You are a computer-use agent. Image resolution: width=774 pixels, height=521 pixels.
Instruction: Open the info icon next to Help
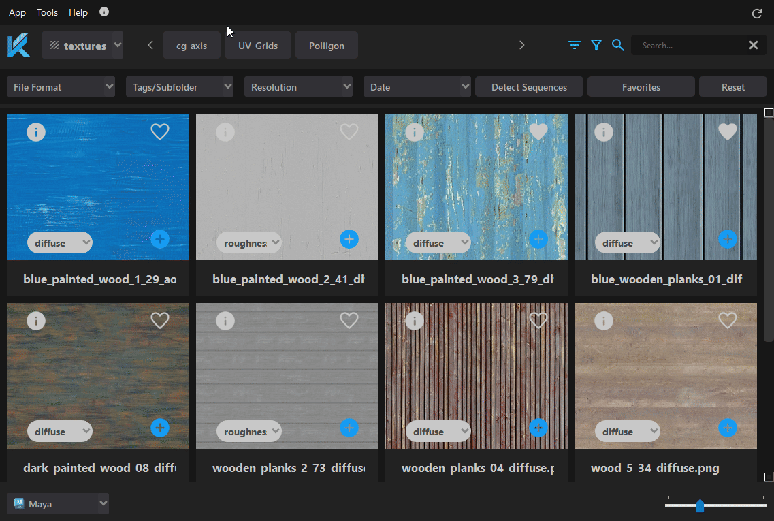coord(104,12)
